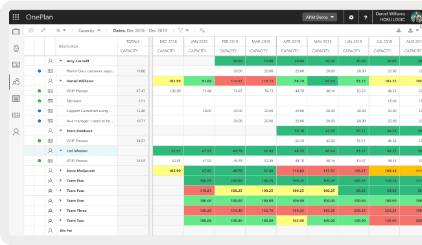Click green check status for Lori Weston's VOIP Phones
The width and height of the screenshot is (422, 245).
pyautogui.click(x=40, y=161)
